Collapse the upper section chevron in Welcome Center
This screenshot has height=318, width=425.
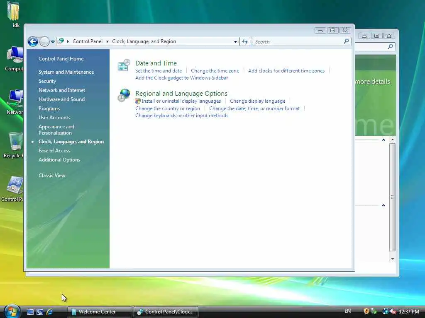click(383, 140)
